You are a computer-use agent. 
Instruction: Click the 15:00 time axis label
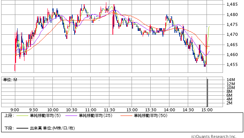tap(207, 110)
